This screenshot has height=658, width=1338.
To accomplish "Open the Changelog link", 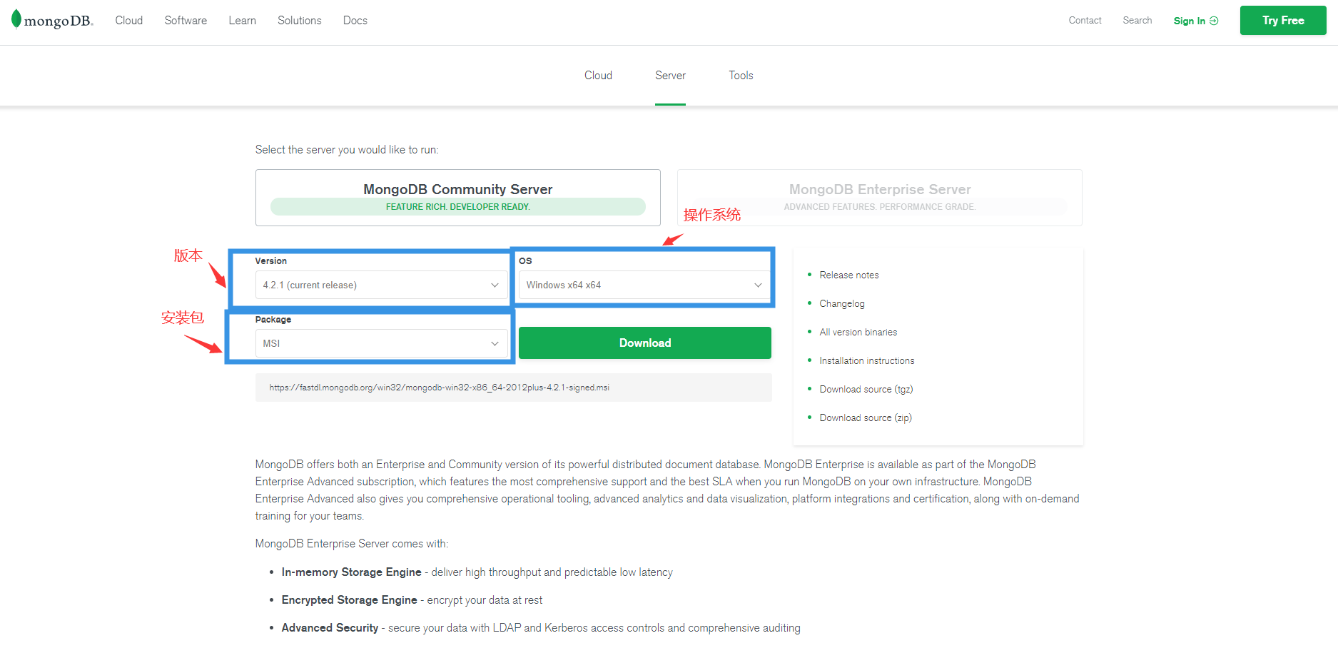I will 842,304.
